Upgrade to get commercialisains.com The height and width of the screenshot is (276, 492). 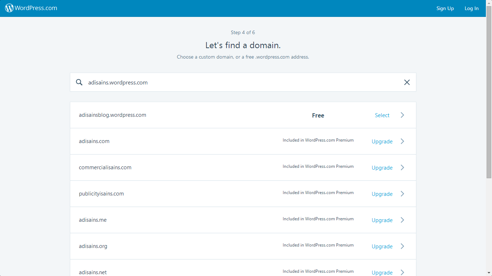(382, 168)
